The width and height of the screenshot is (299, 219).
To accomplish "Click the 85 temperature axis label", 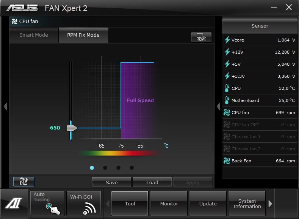I will pos(140,146).
